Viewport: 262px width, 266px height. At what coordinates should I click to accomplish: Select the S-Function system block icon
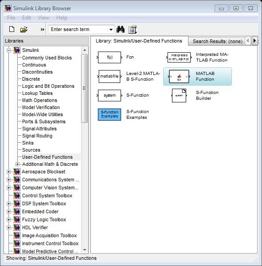[x=109, y=95]
